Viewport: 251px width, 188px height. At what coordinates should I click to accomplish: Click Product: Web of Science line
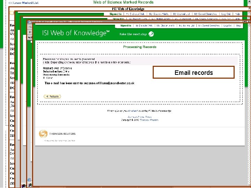click(x=58, y=68)
